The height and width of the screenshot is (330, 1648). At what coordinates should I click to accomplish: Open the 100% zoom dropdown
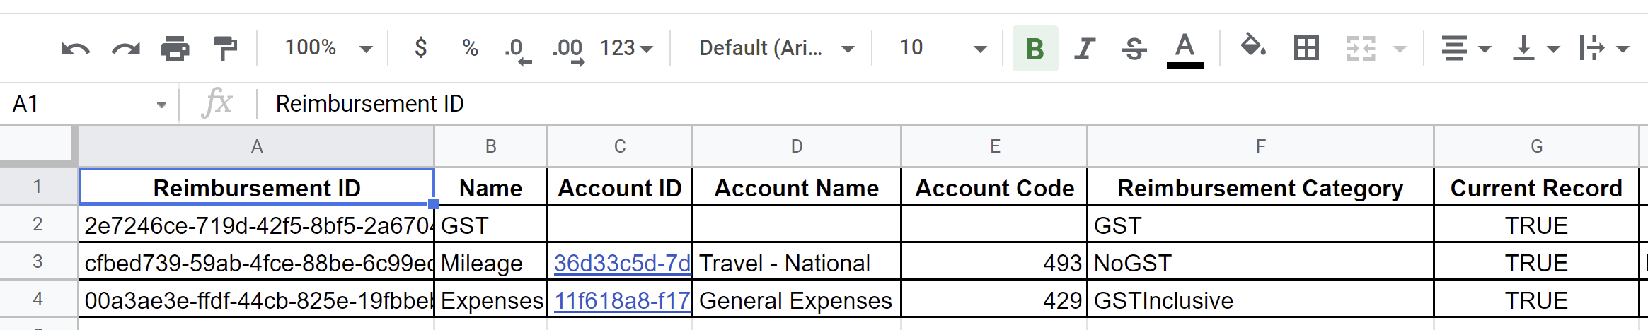(x=328, y=48)
